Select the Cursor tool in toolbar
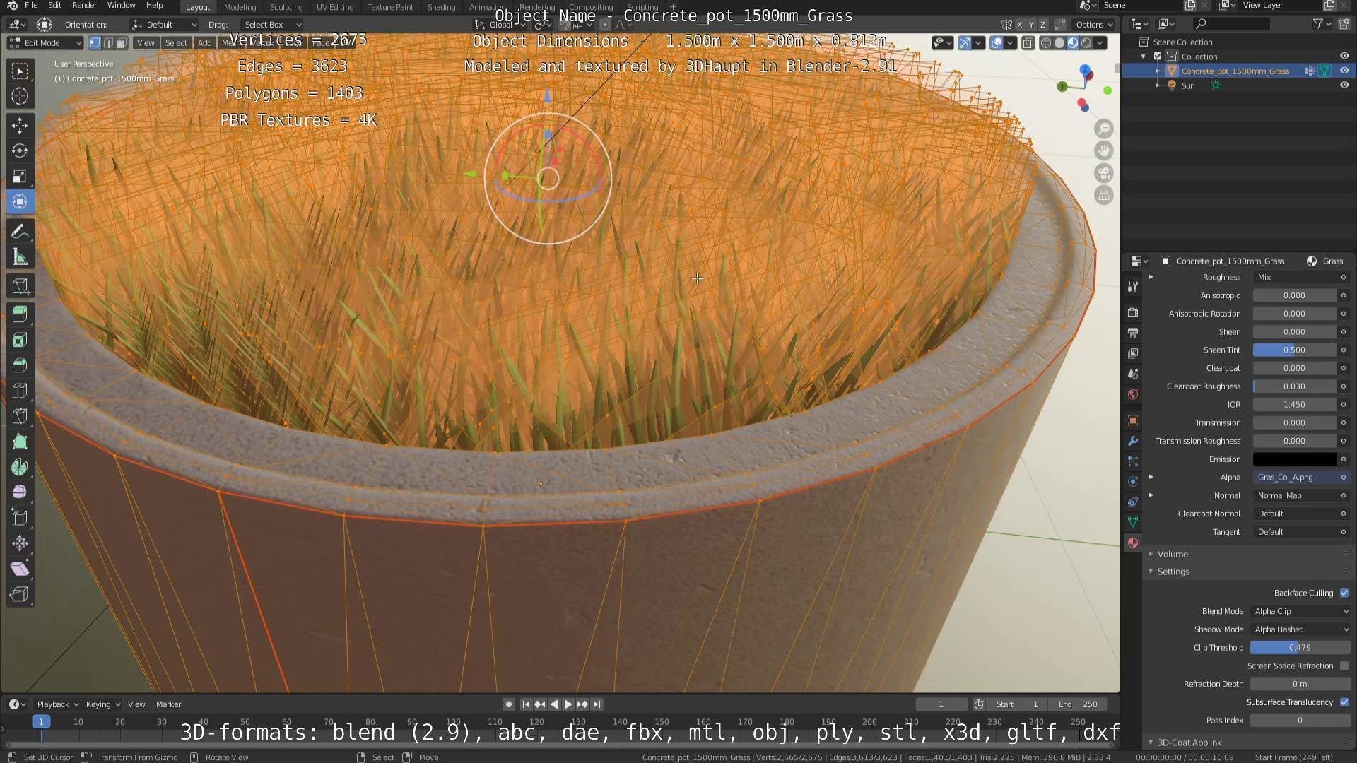Viewport: 1357px width, 763px height. click(20, 96)
